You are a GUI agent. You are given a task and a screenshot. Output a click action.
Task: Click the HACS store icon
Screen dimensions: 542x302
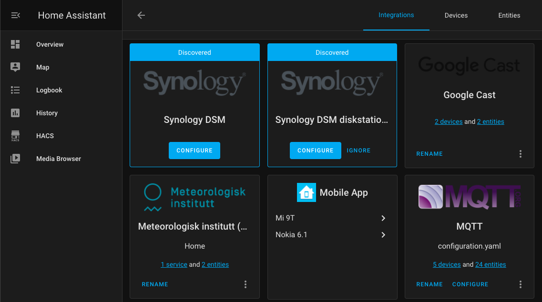(15, 136)
